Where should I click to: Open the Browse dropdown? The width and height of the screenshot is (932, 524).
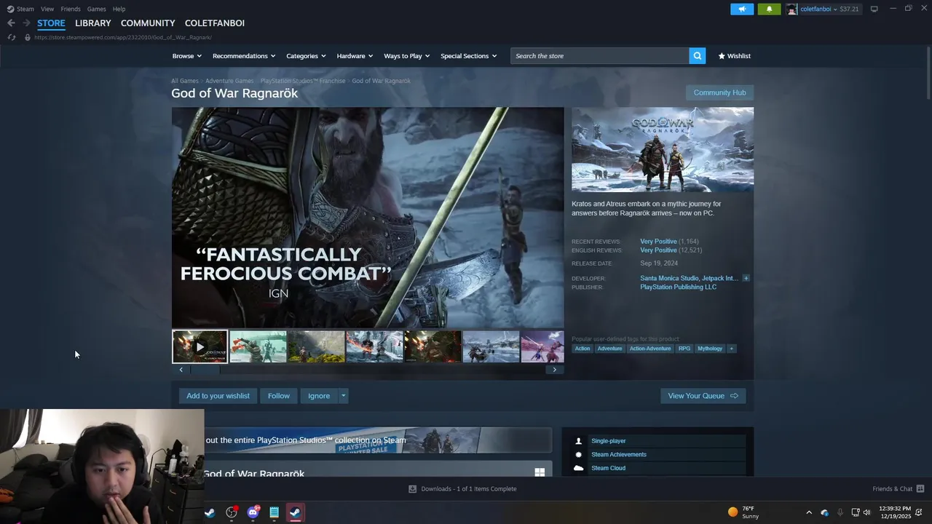[x=186, y=56]
